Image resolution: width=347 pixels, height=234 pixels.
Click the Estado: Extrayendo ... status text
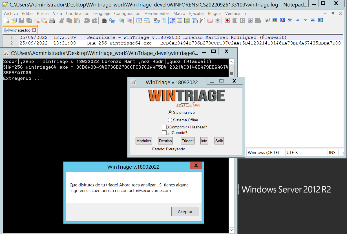click(170, 149)
